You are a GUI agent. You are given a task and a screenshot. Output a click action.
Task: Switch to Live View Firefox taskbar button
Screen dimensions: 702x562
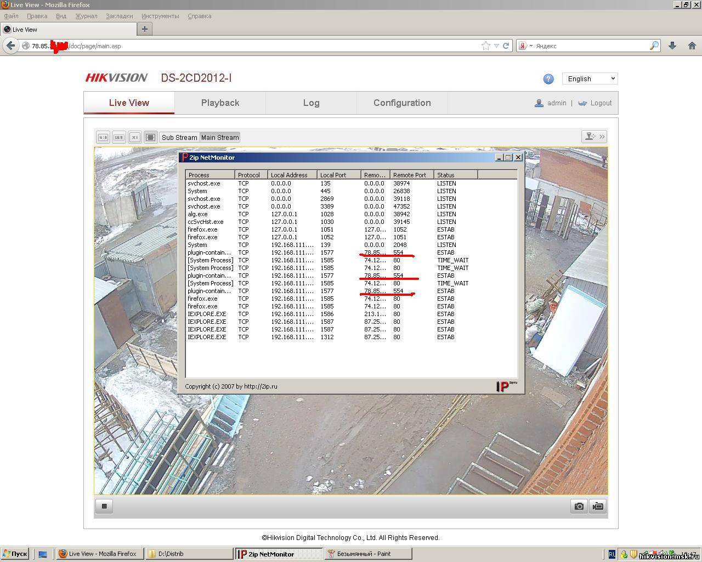tap(100, 554)
